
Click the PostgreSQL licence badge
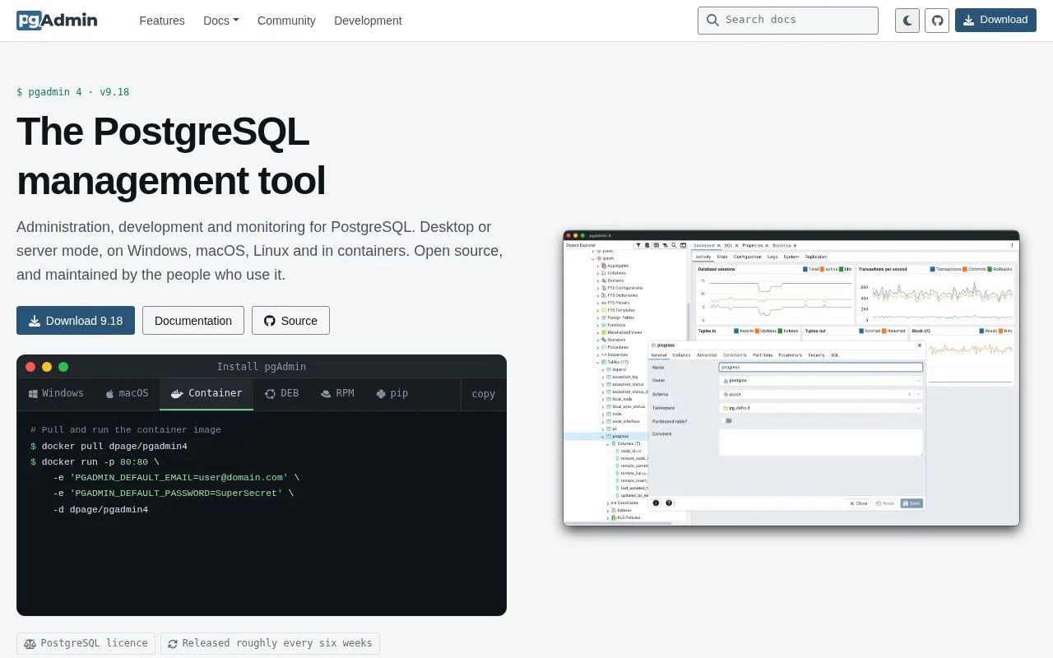(86, 643)
